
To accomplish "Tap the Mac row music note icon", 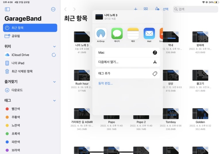I will click(x=155, y=52).
